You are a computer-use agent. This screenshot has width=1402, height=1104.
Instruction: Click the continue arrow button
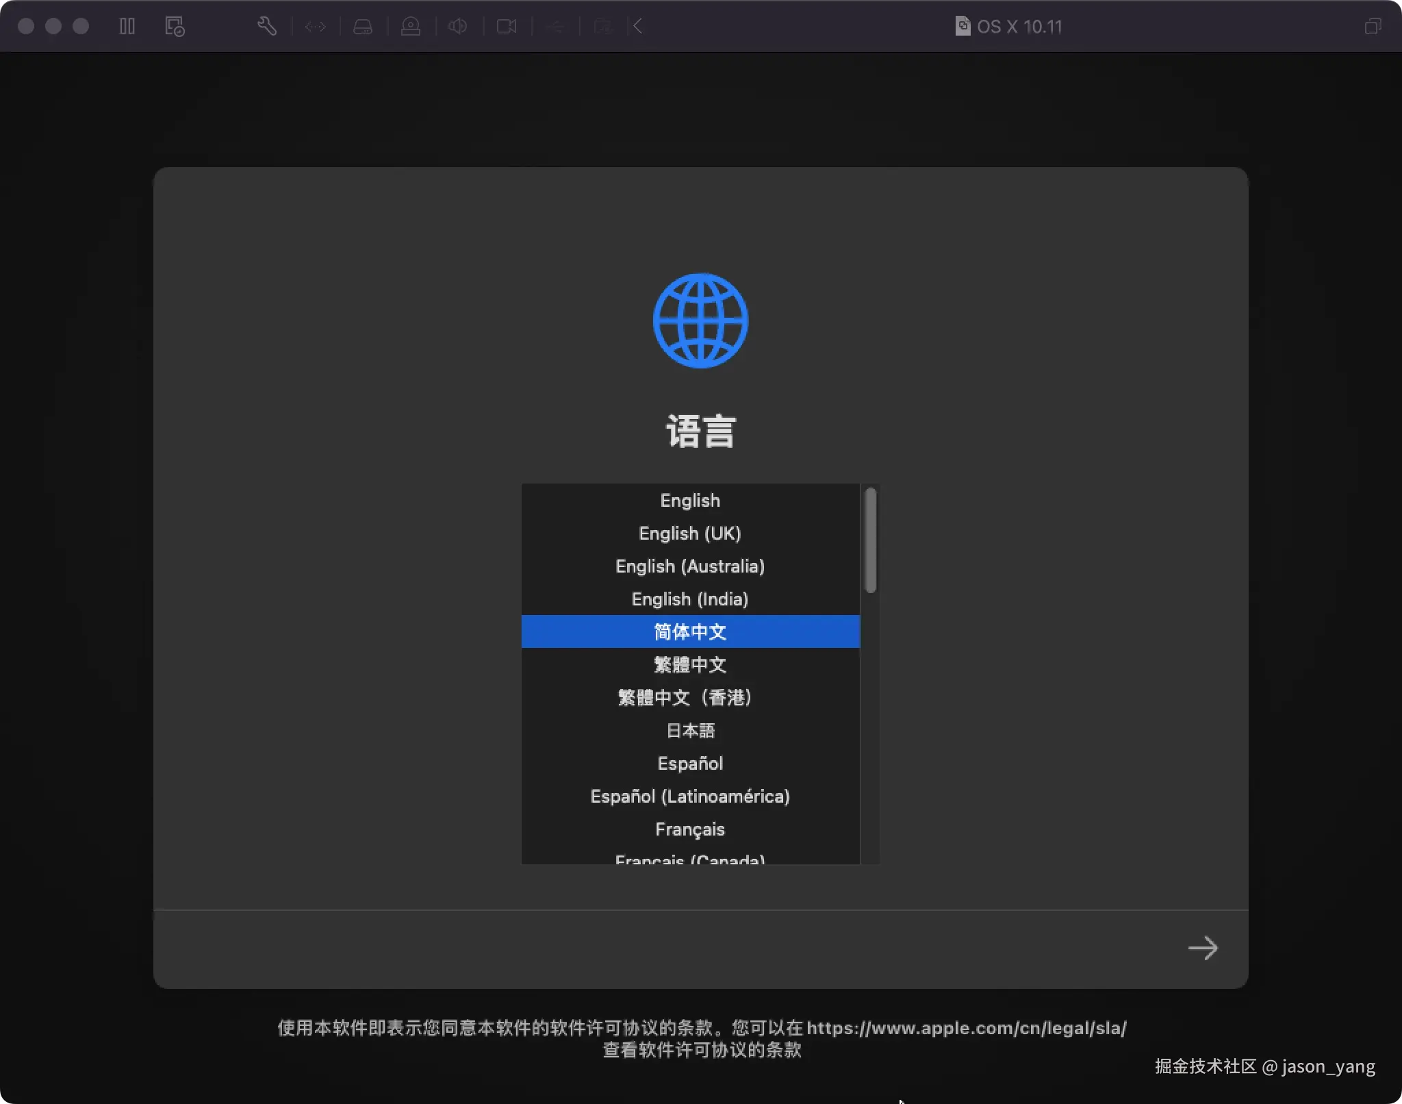click(x=1203, y=948)
